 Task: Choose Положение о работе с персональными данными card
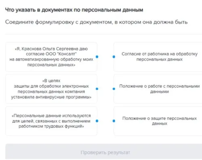click(158, 89)
